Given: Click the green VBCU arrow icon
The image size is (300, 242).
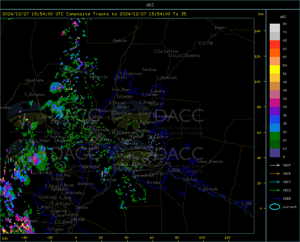Looking at the screenshot, I should pyautogui.click(x=275, y=190).
